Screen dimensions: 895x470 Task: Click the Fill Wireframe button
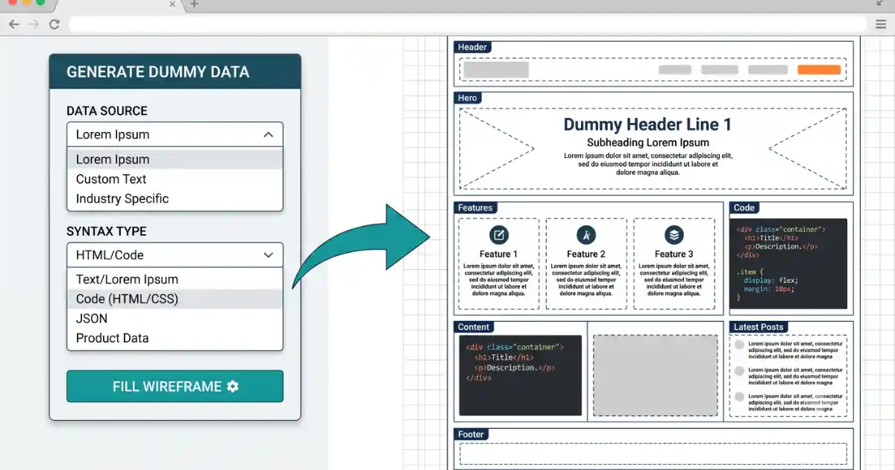[x=175, y=386]
